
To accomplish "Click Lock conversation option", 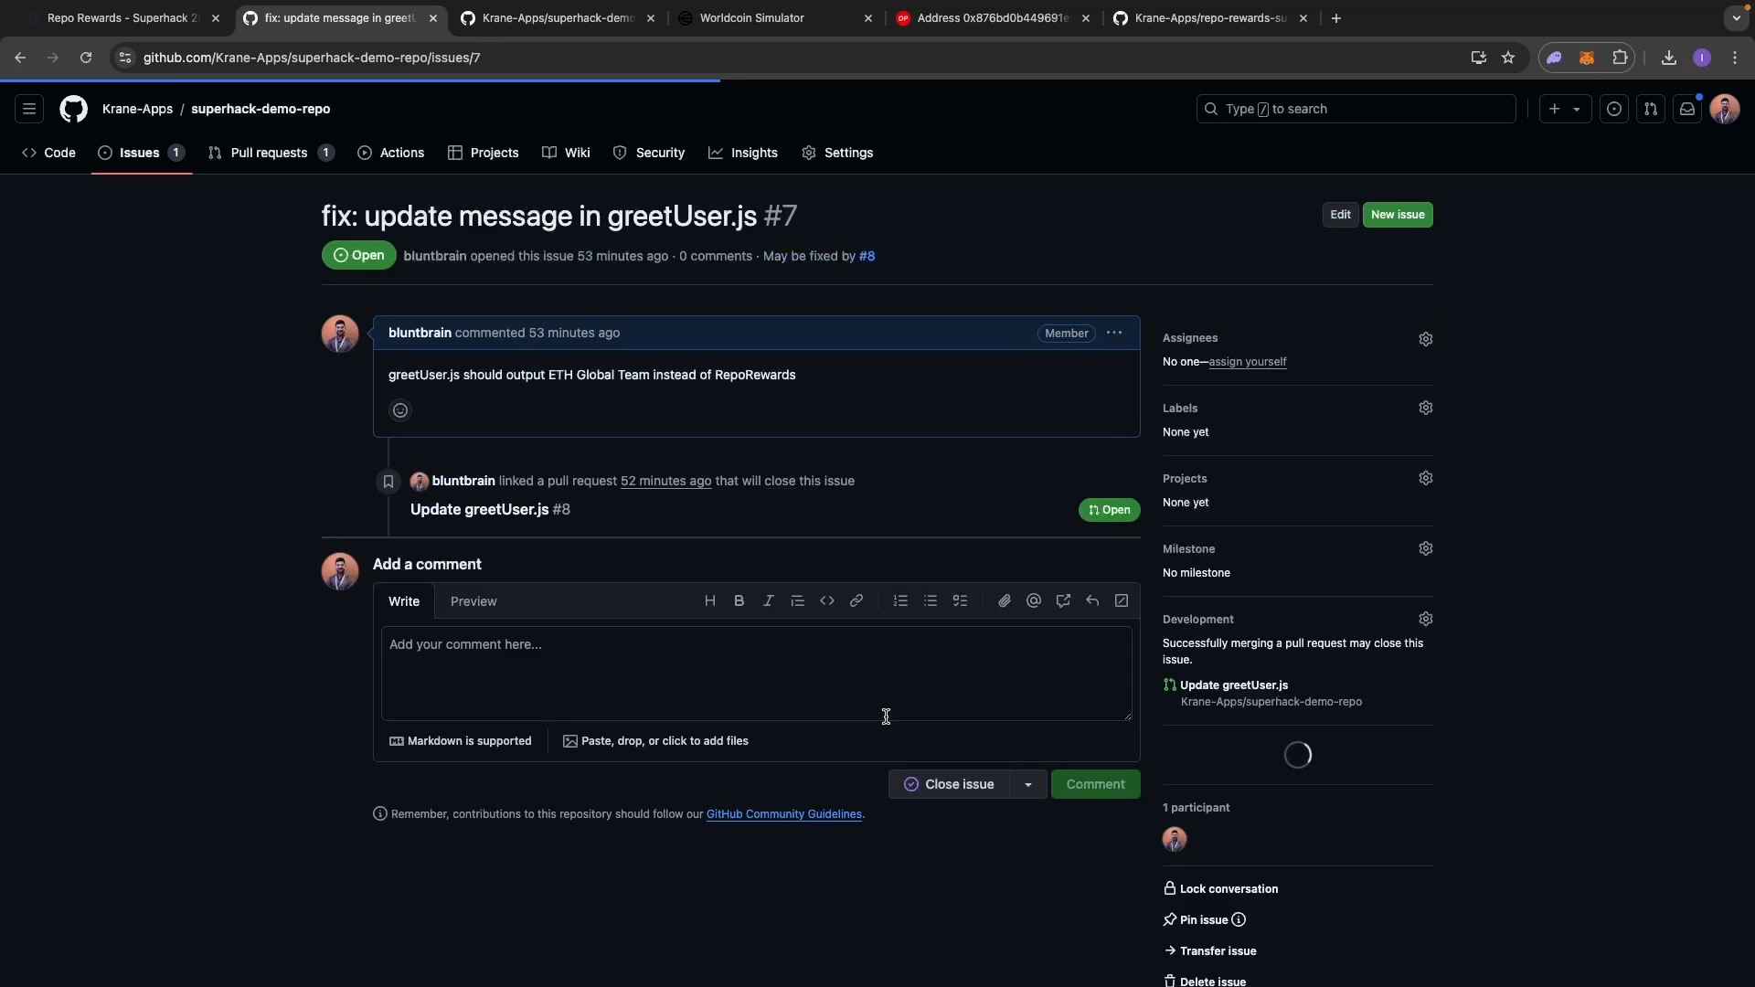I will click(1220, 889).
